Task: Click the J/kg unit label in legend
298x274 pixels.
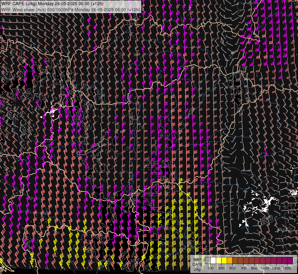Action: [x=197, y=269]
